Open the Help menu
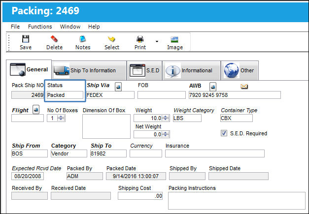The image size is (309, 214). click(94, 27)
